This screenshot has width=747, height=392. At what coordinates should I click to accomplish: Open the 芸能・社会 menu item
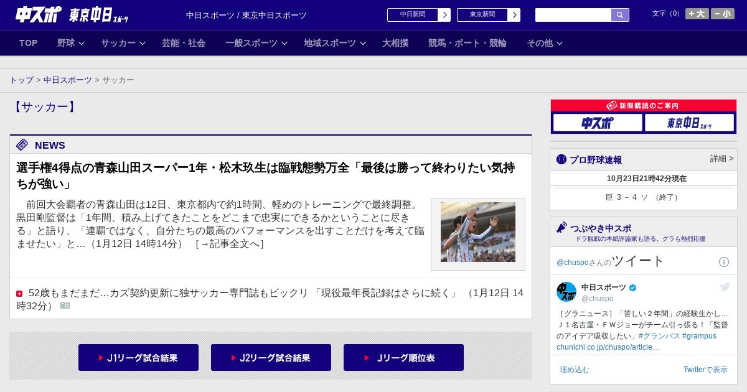coord(184,43)
